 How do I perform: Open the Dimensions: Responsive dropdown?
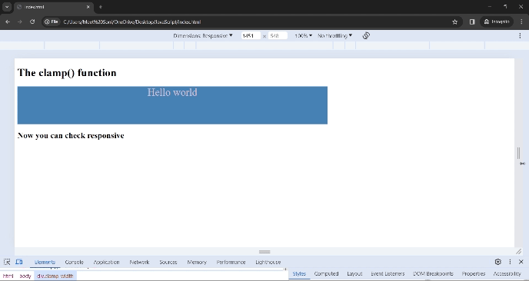click(x=203, y=35)
